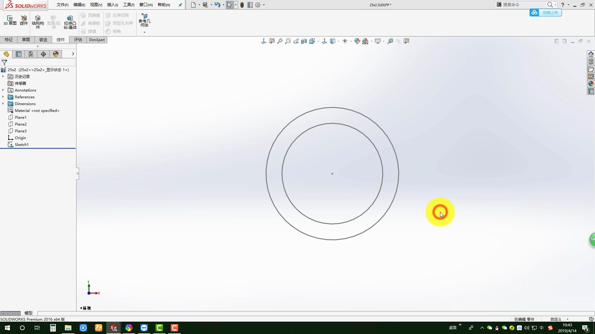Viewport: 595px width, 334px height.
Task: Open the ConfigurationManager tab icon
Action: pos(31,54)
